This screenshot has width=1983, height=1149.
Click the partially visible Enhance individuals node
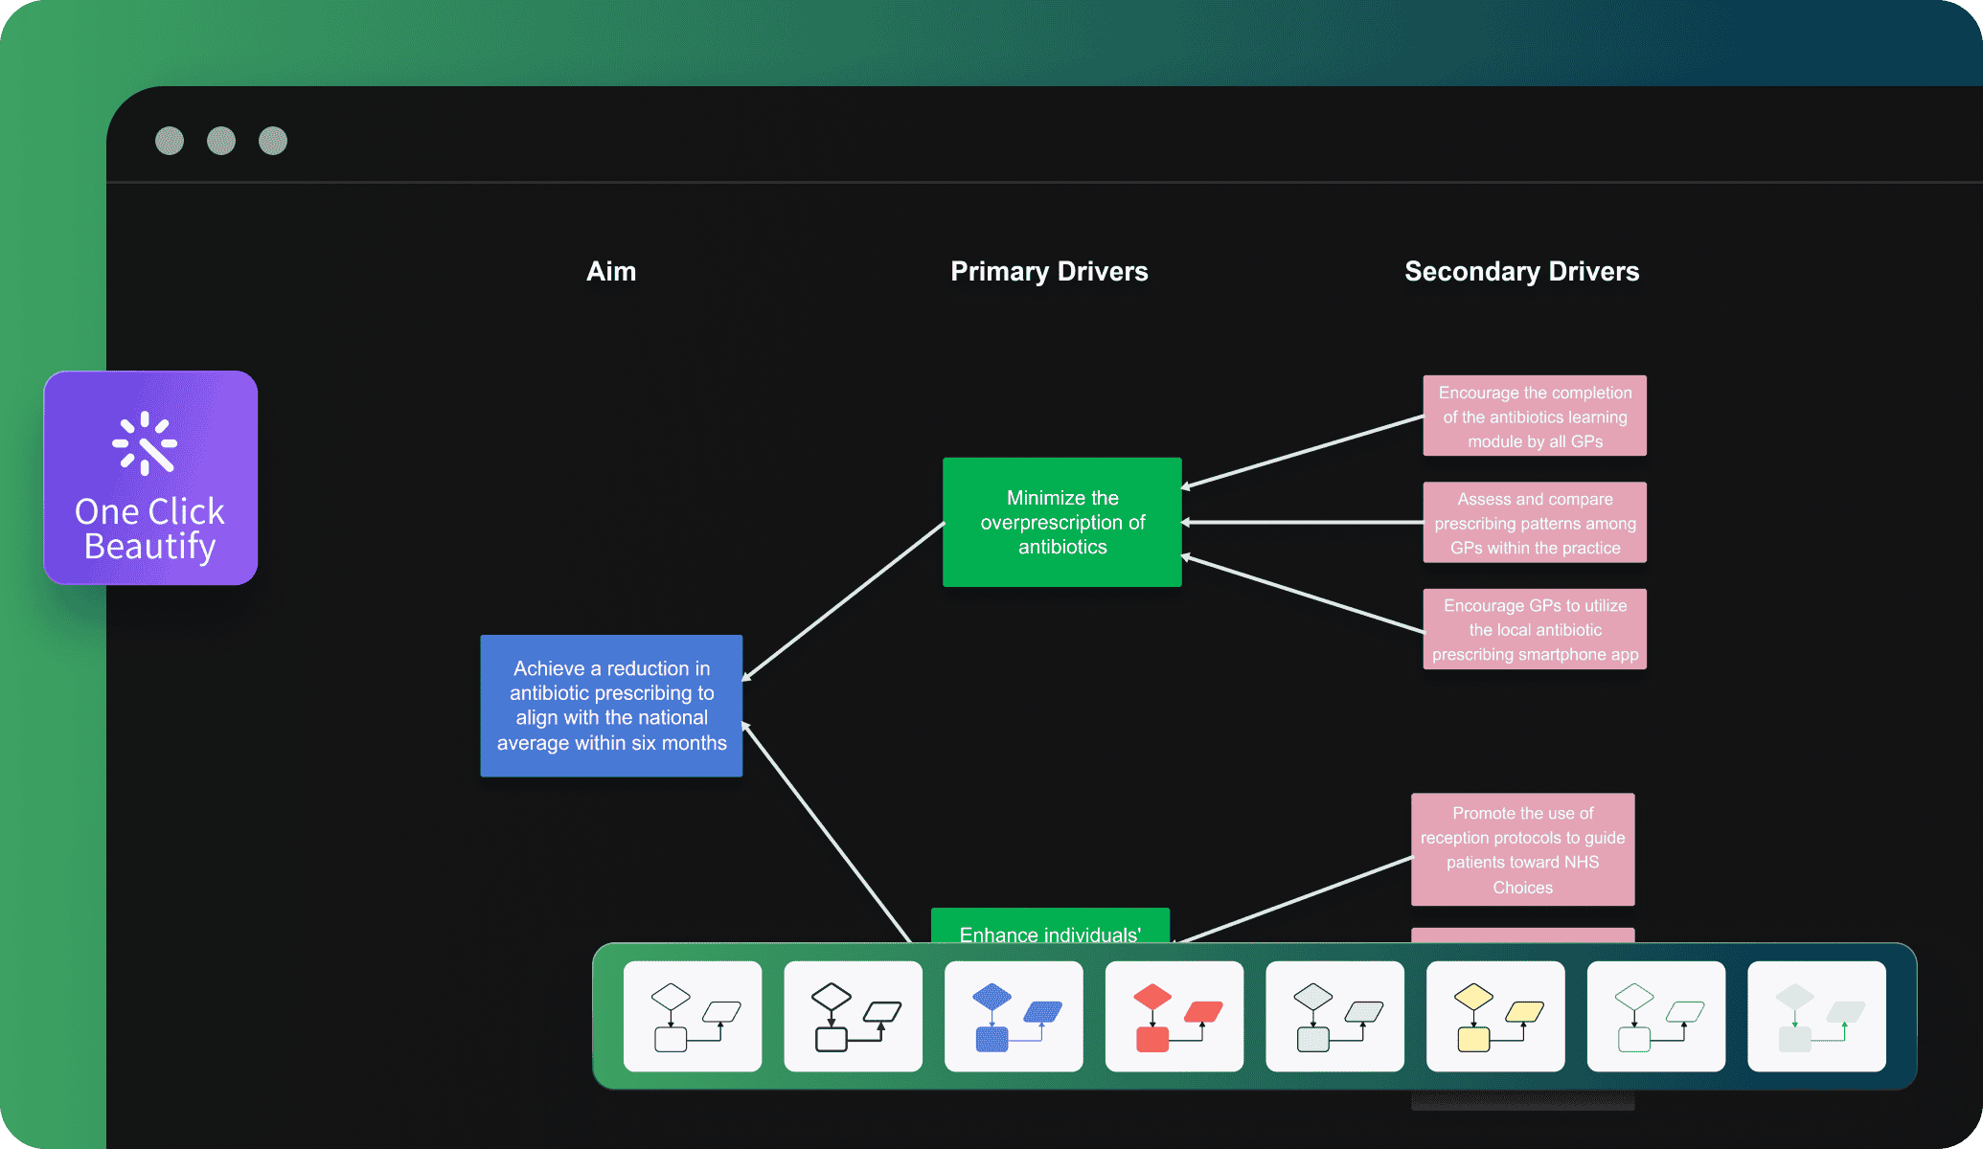click(1044, 930)
